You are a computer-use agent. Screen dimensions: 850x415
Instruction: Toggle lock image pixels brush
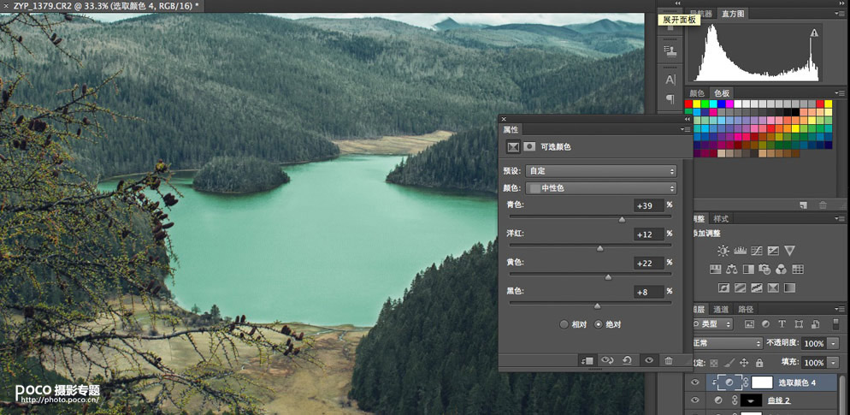coord(729,363)
